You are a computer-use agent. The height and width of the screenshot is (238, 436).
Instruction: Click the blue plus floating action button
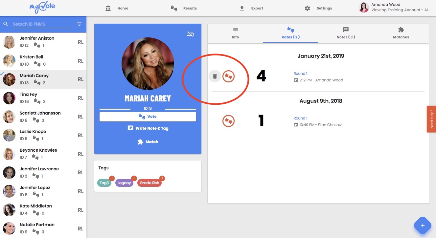(423, 226)
